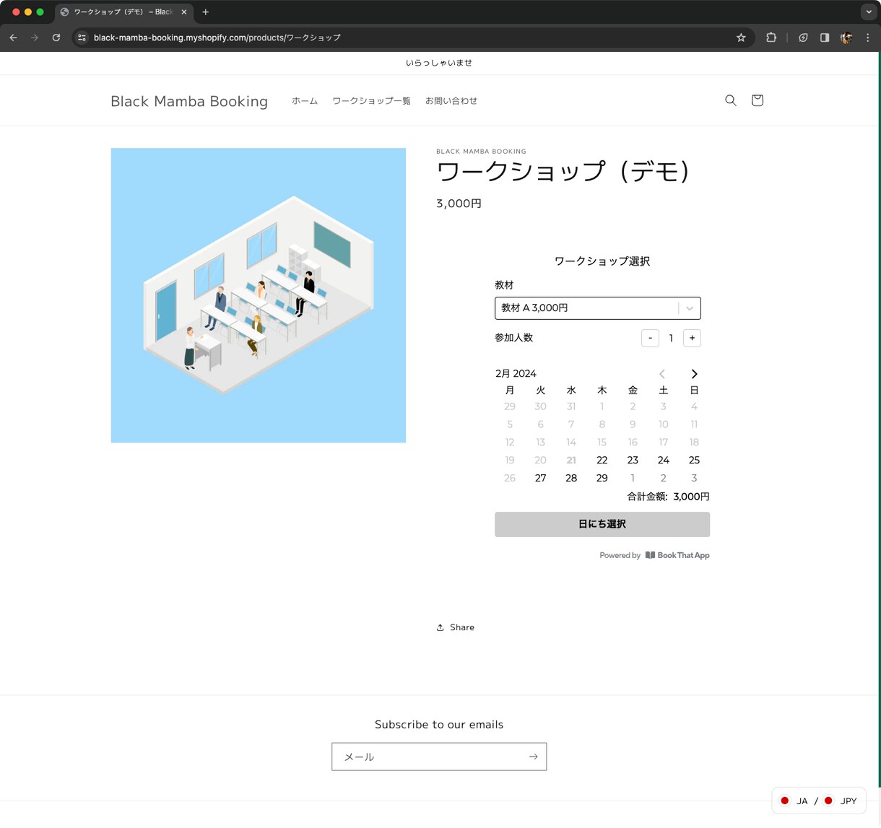Open the ワークショップ一覧 menu item

[371, 101]
